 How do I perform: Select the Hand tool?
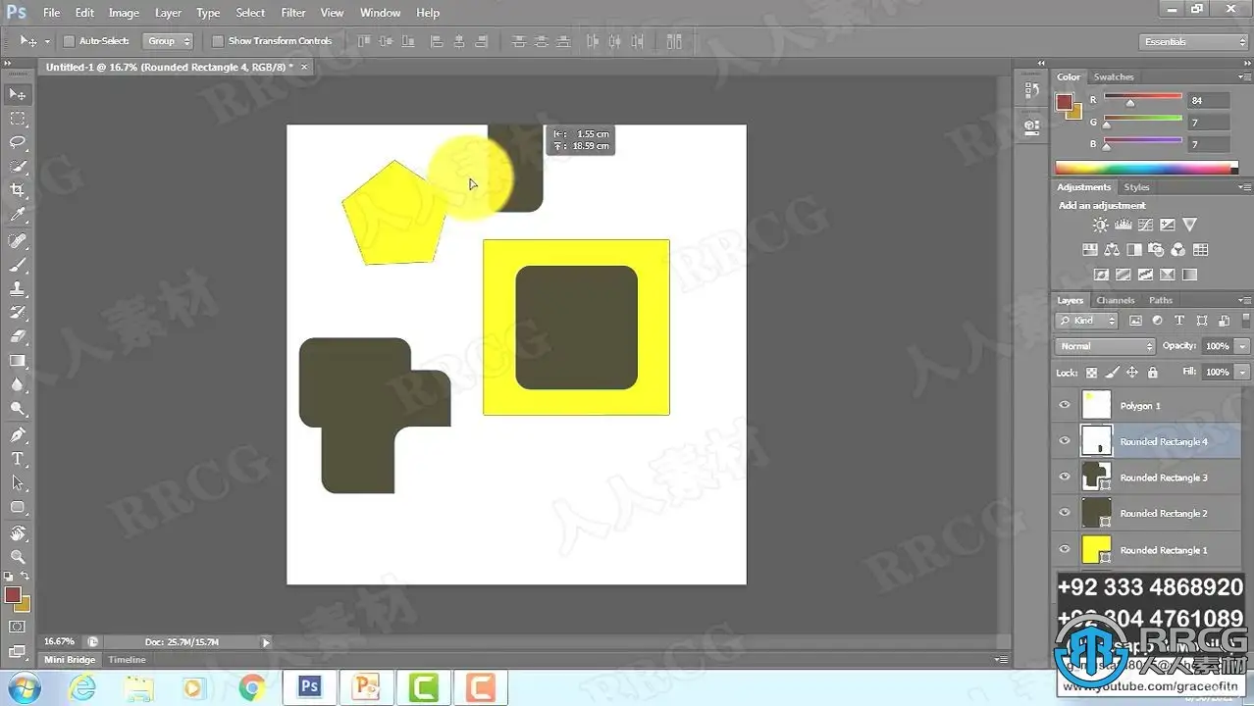(18, 533)
